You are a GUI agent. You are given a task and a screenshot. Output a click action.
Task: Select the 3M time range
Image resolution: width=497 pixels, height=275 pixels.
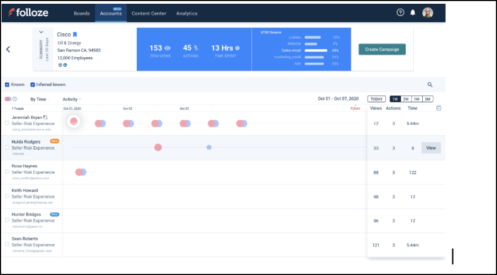click(428, 99)
